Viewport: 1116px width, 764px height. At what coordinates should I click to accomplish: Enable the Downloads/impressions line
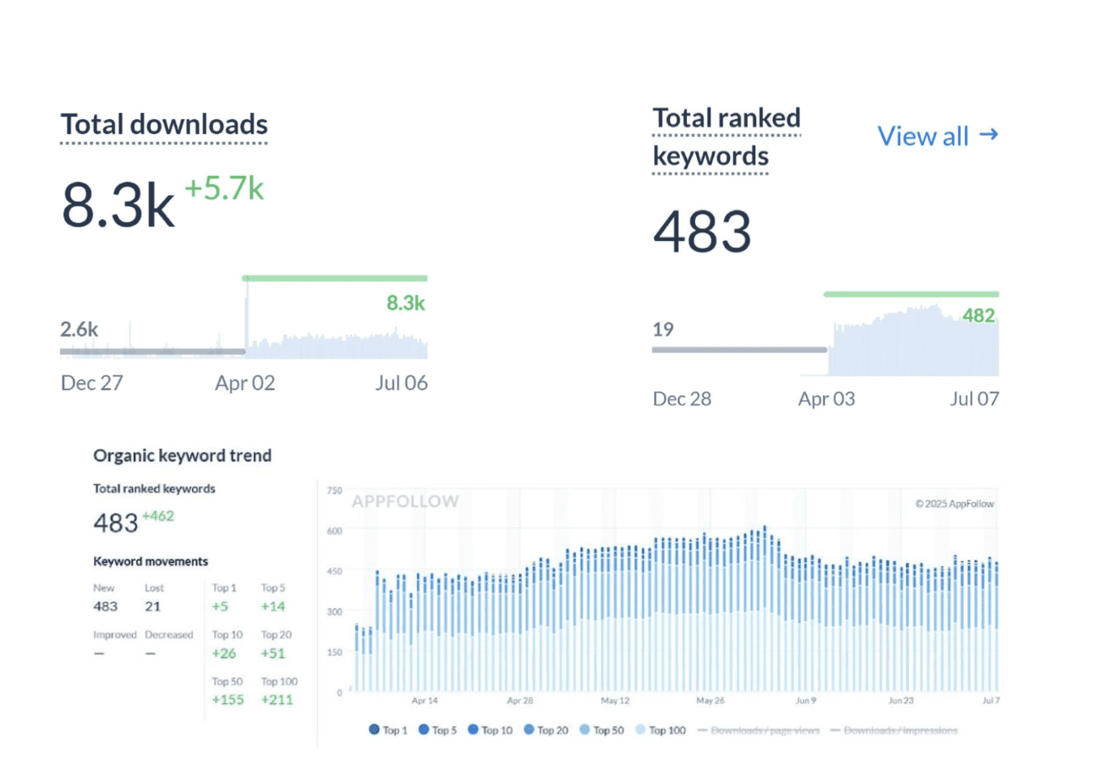point(893,730)
